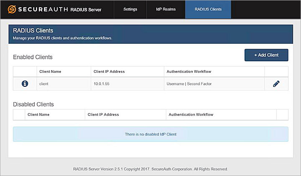Open info icon for client row
This screenshot has height=176, width=301.
25,83
